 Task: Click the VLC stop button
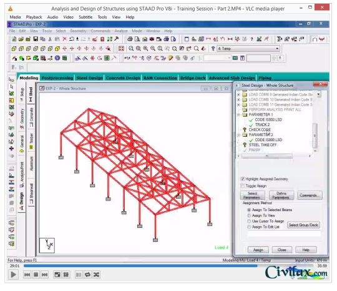[x=36, y=275]
